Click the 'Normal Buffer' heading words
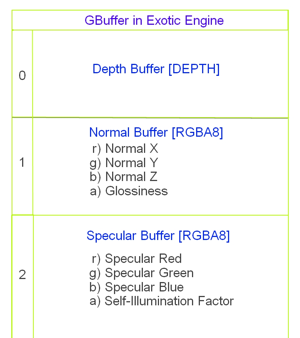Image resolution: width=300 pixels, height=338 pixels. [128, 133]
